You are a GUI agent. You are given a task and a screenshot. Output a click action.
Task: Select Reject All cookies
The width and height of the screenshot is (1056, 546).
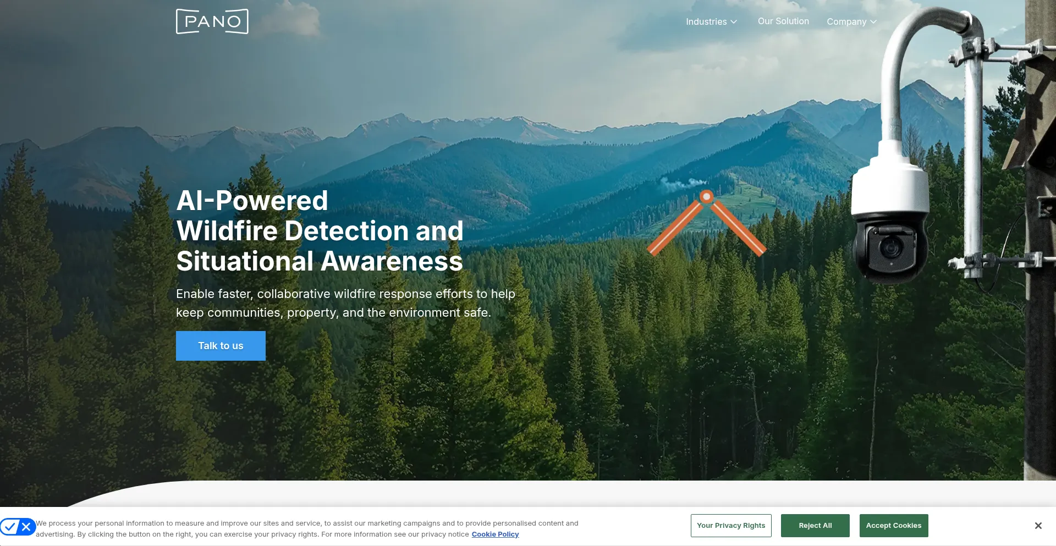click(815, 526)
